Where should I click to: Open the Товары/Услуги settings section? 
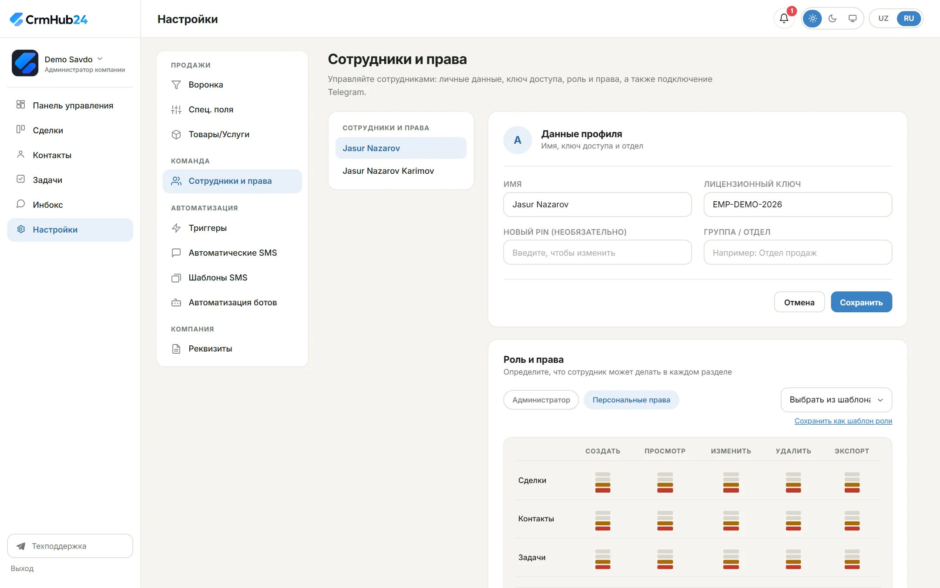click(x=232, y=134)
